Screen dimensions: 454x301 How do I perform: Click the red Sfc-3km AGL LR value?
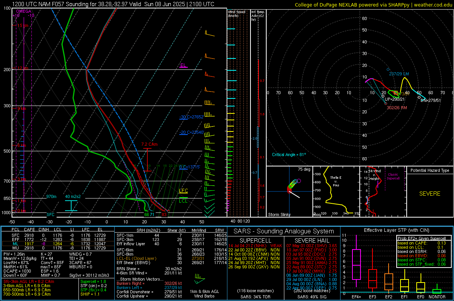[x=29, y=281]
